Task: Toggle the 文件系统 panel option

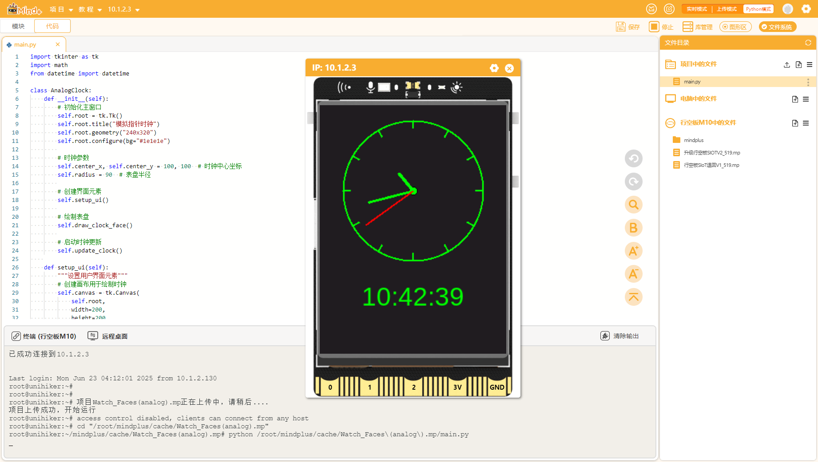Action: (778, 27)
